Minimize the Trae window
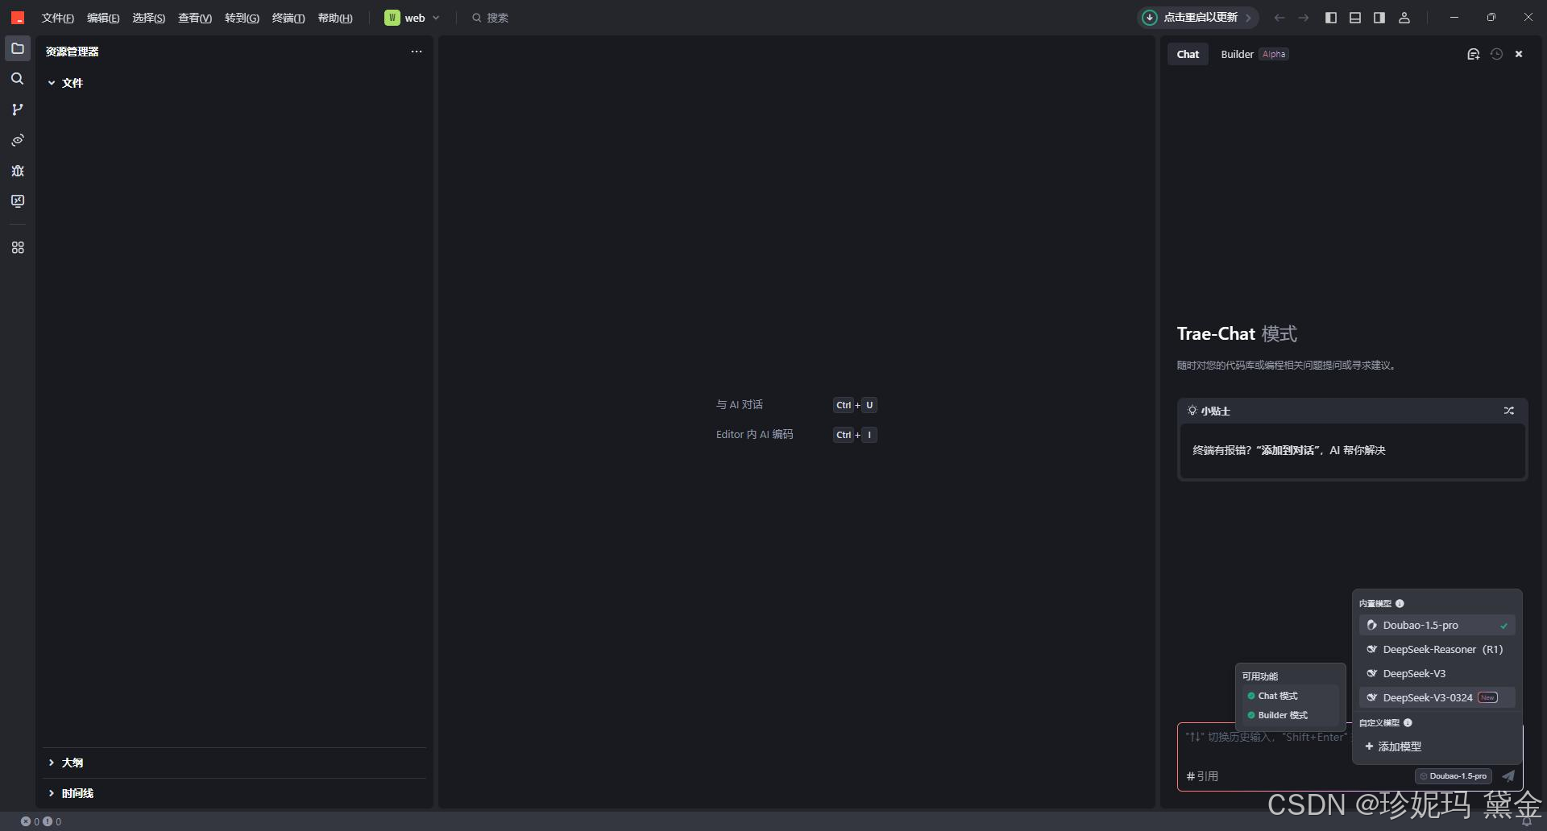Image resolution: width=1547 pixels, height=831 pixels. tap(1454, 18)
